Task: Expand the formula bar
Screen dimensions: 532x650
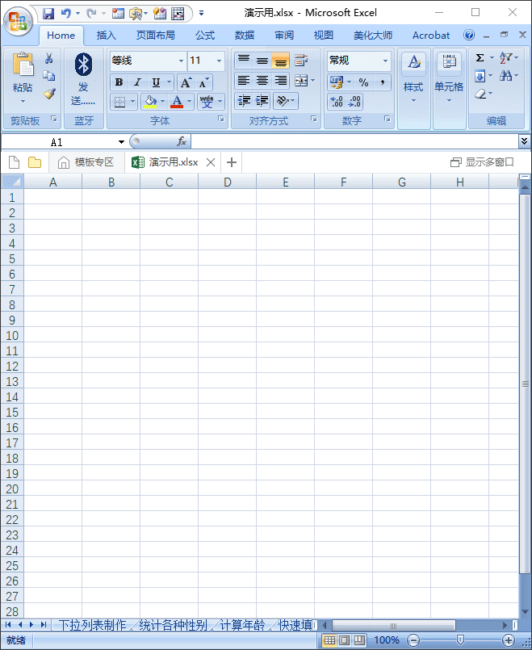Action: tap(524, 141)
